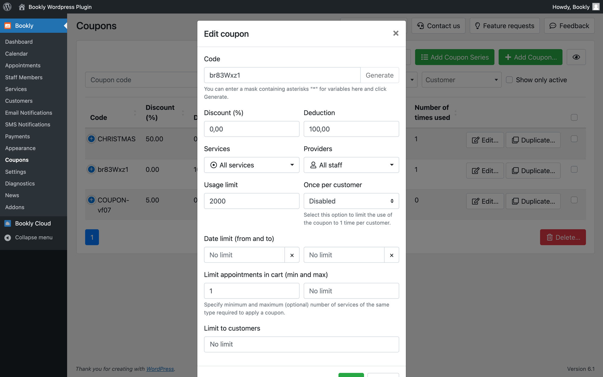The width and height of the screenshot is (603, 377).
Task: Click the Collapse menu arrow icon
Action: 8,238
